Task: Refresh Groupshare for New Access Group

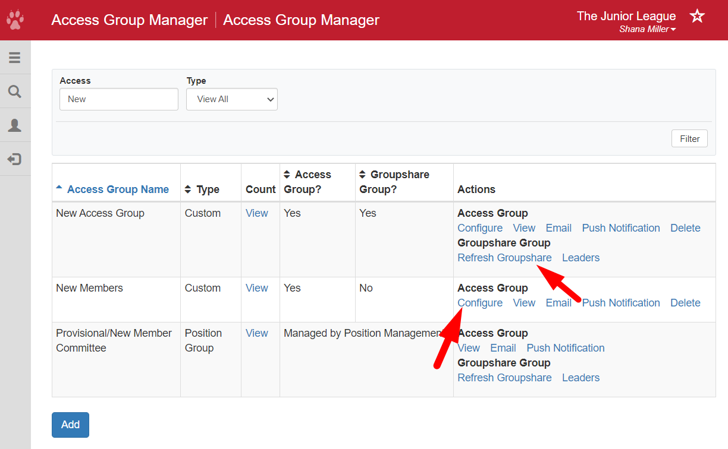Action: (504, 258)
